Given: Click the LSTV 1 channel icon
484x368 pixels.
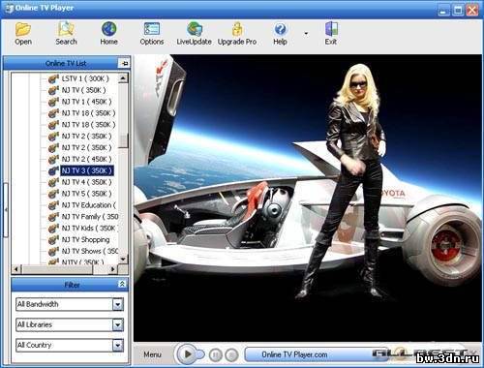Looking at the screenshot, I should click(53, 78).
